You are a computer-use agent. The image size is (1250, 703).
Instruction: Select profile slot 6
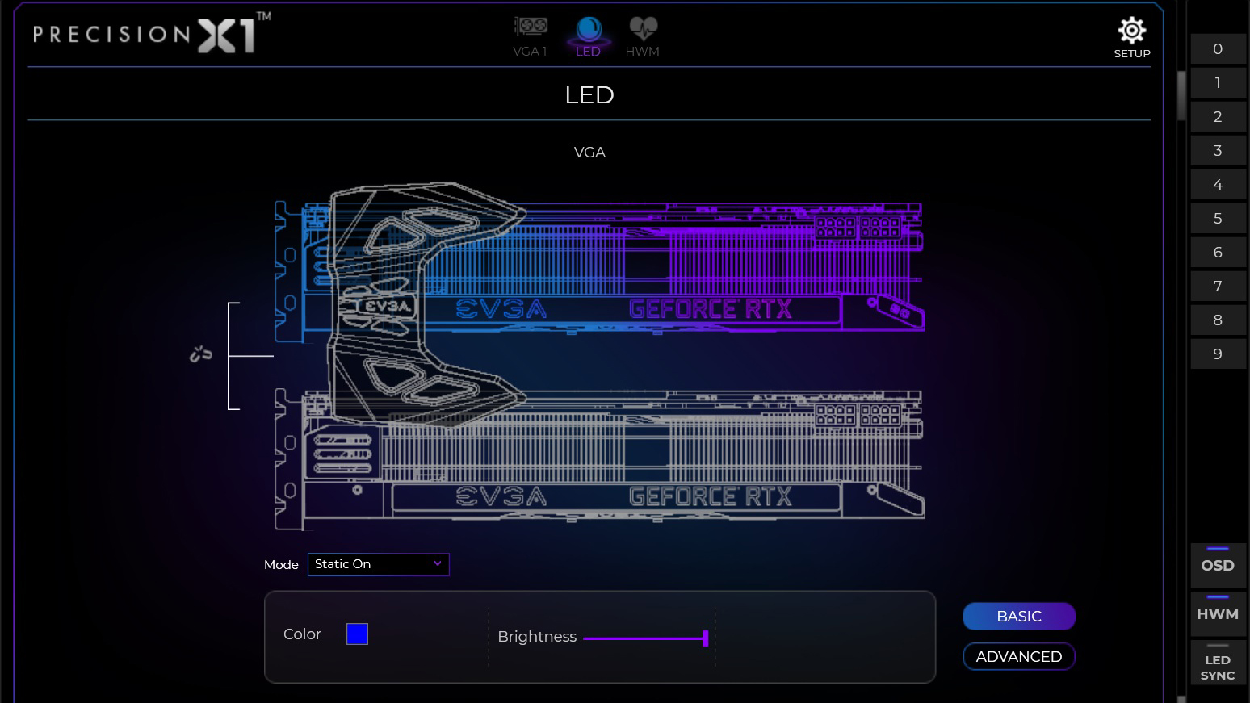[x=1218, y=253]
